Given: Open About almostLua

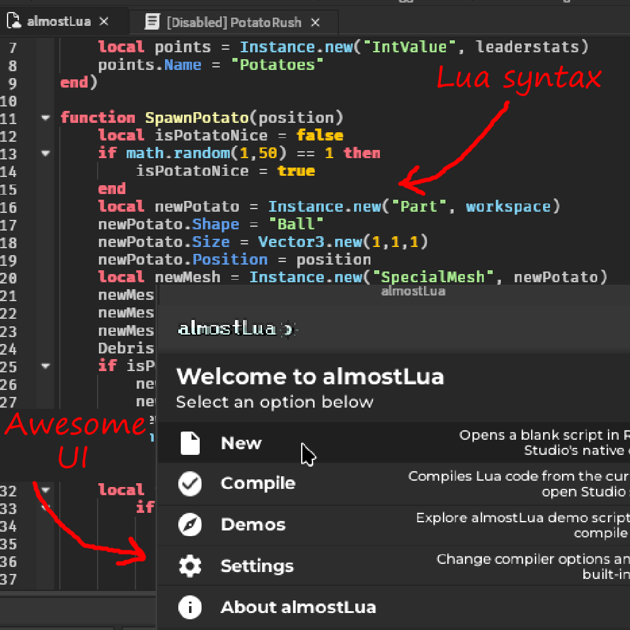Looking at the screenshot, I should (298, 607).
